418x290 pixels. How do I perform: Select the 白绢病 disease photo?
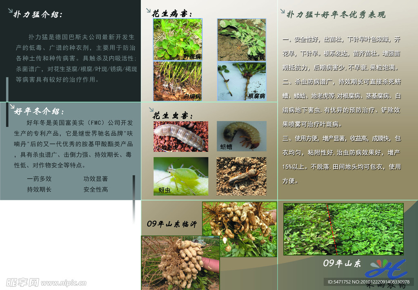[178, 81]
